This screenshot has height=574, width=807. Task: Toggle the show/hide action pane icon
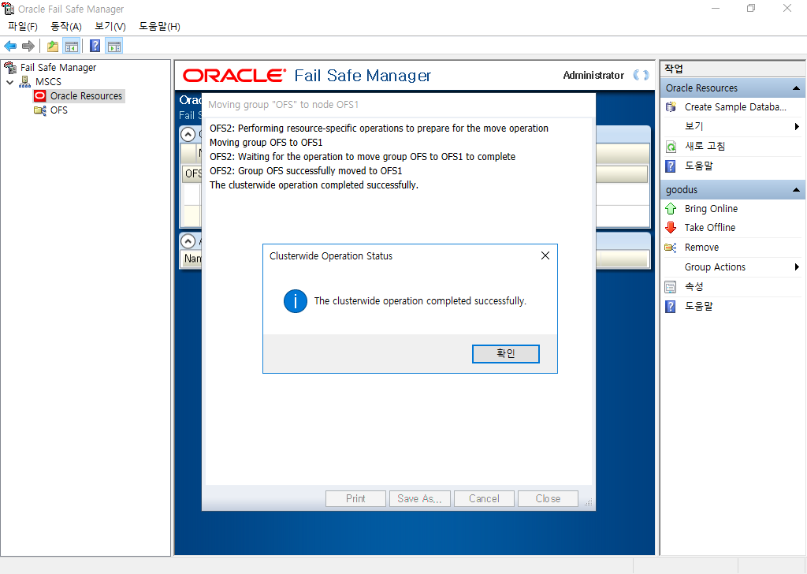click(114, 47)
